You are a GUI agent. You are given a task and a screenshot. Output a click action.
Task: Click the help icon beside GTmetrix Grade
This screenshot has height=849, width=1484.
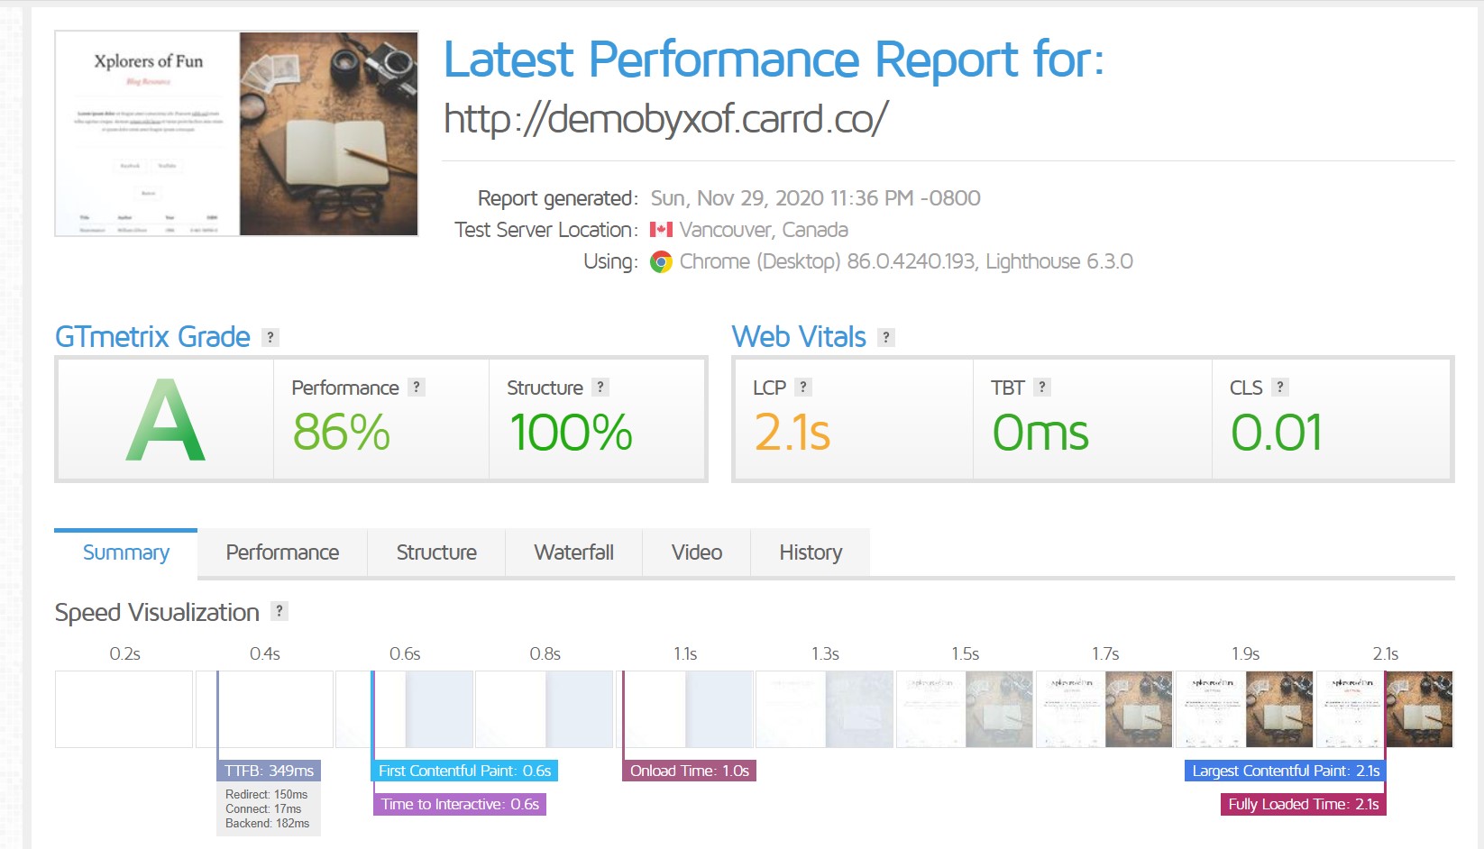tap(270, 337)
